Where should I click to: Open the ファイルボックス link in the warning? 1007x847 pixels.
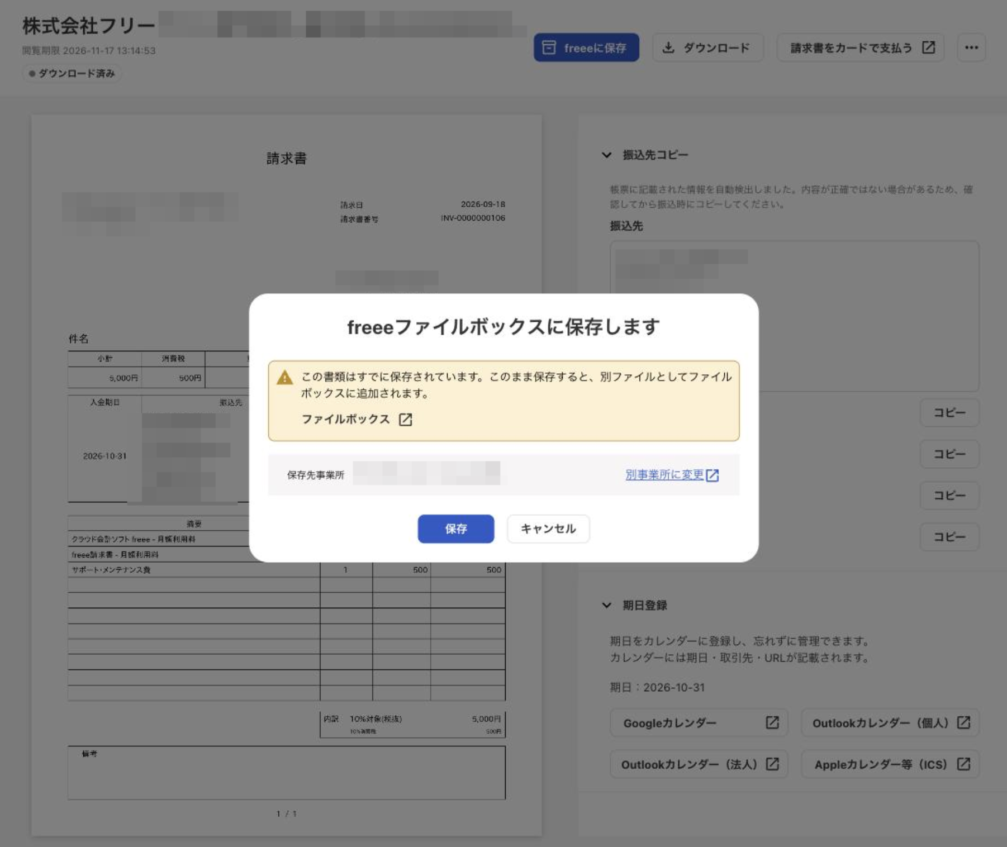click(x=346, y=419)
